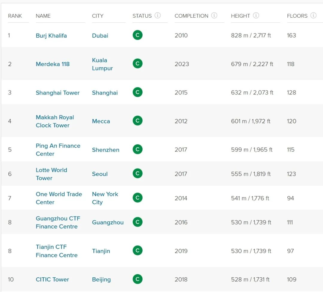Click the info icon next to STATUS
The image size is (323, 292).
coord(158,16)
